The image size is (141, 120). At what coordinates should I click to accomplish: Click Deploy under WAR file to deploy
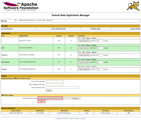point(41,101)
